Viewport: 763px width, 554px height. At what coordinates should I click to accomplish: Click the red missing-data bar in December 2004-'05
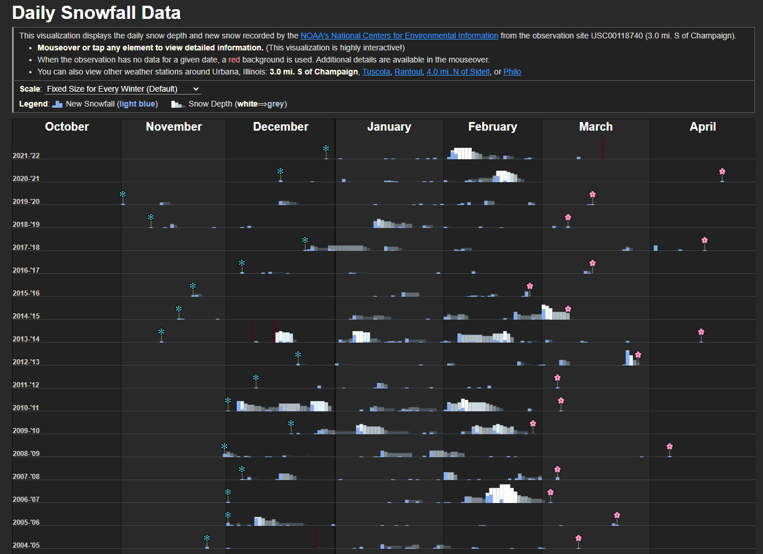coord(316,538)
